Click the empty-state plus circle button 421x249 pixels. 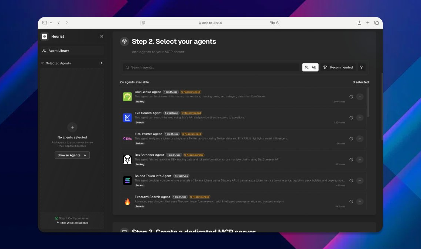[x=72, y=127]
